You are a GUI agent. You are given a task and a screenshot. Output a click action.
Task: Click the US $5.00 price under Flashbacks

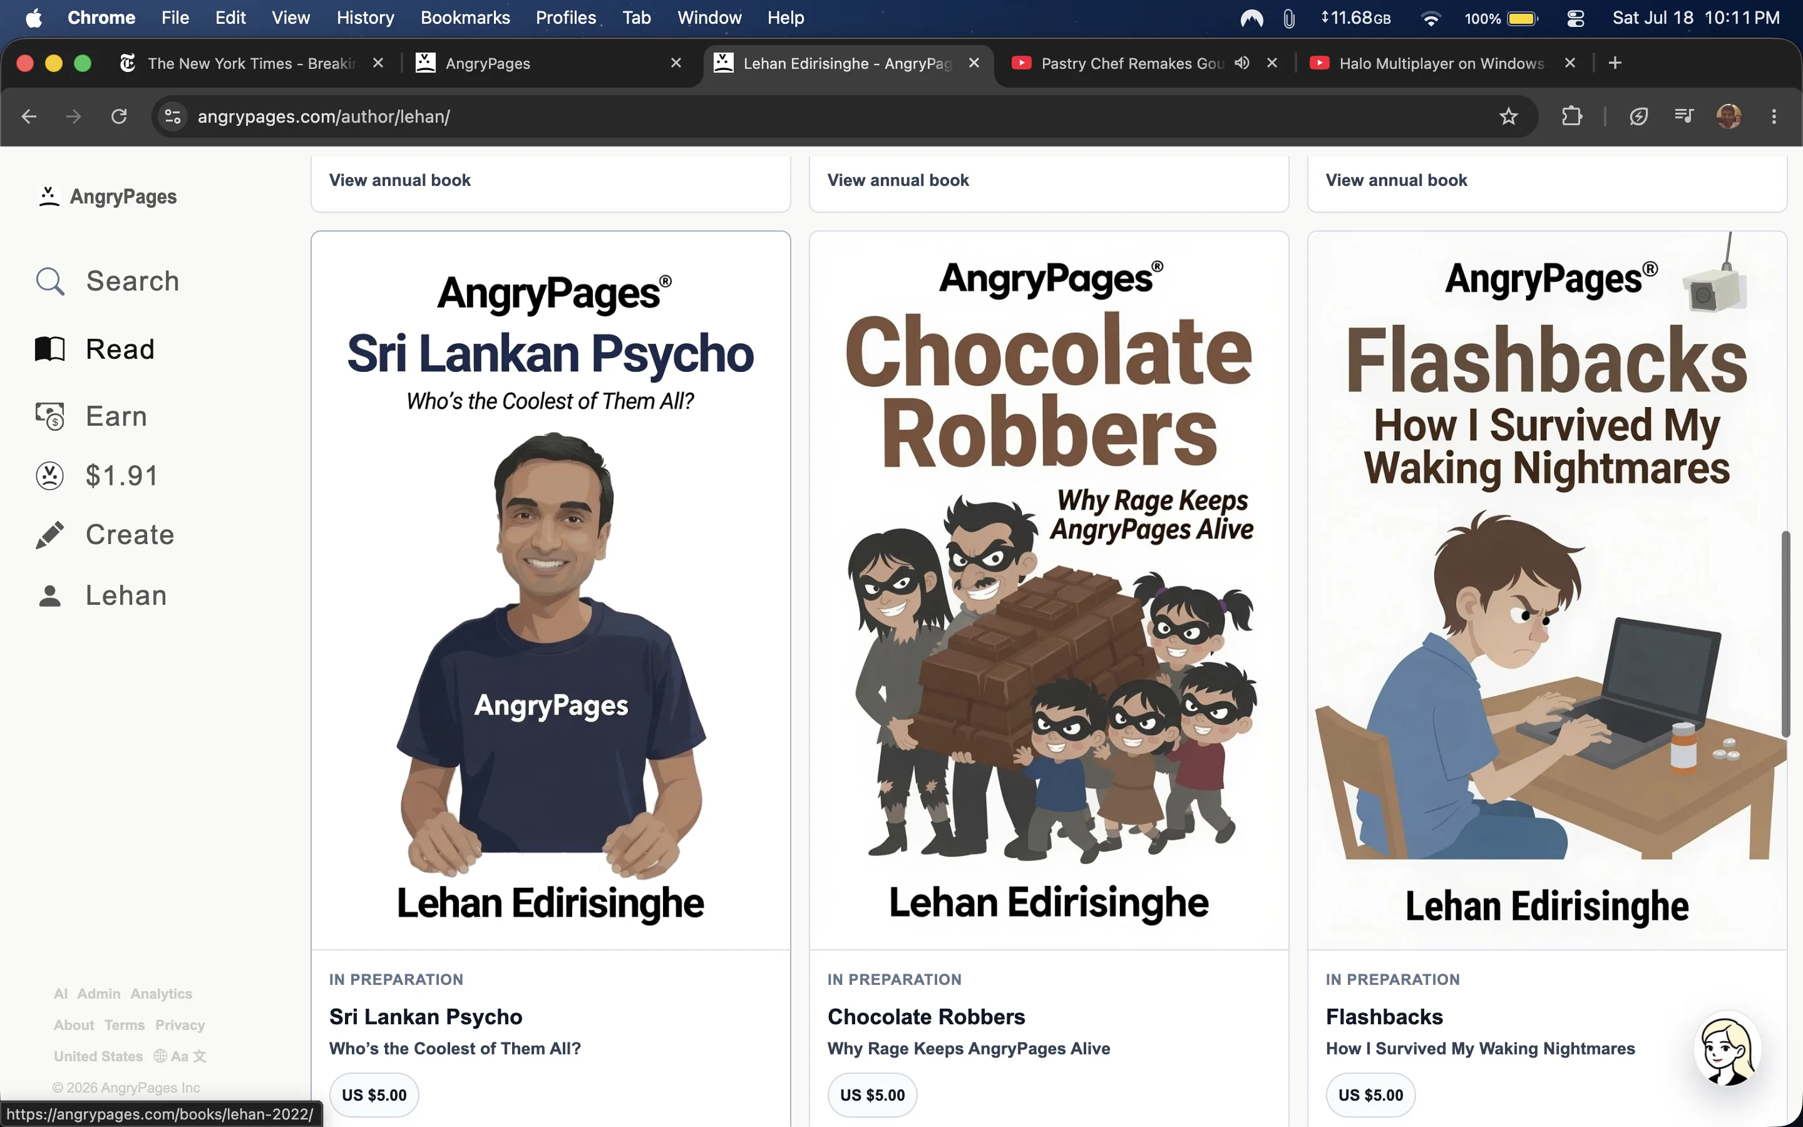pyautogui.click(x=1370, y=1095)
